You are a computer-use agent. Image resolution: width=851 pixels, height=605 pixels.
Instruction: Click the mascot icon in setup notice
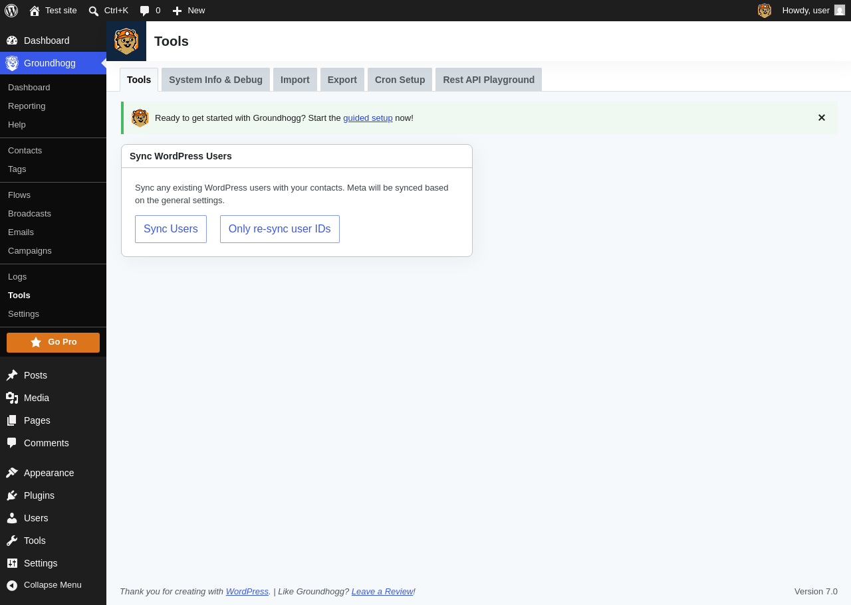tap(140, 118)
